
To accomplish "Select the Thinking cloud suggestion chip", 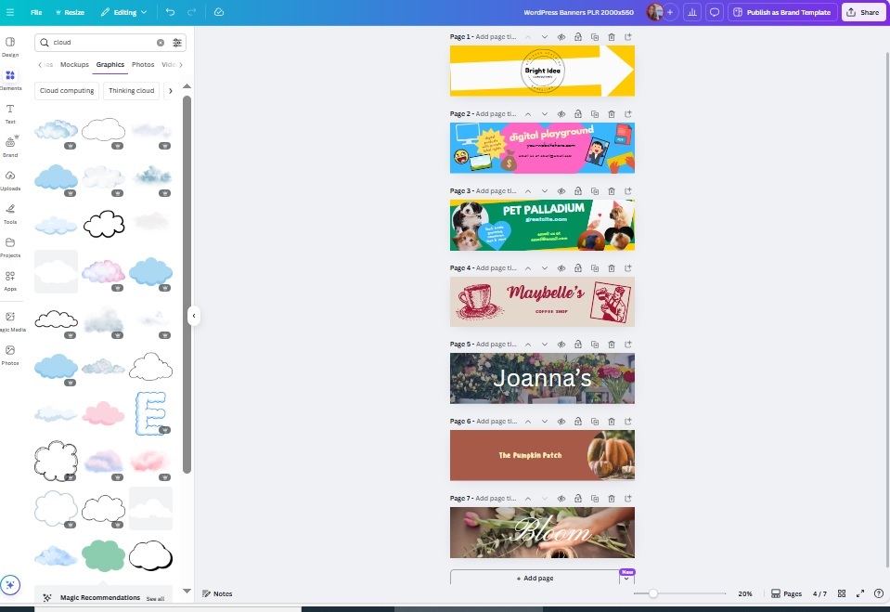I will click(131, 91).
